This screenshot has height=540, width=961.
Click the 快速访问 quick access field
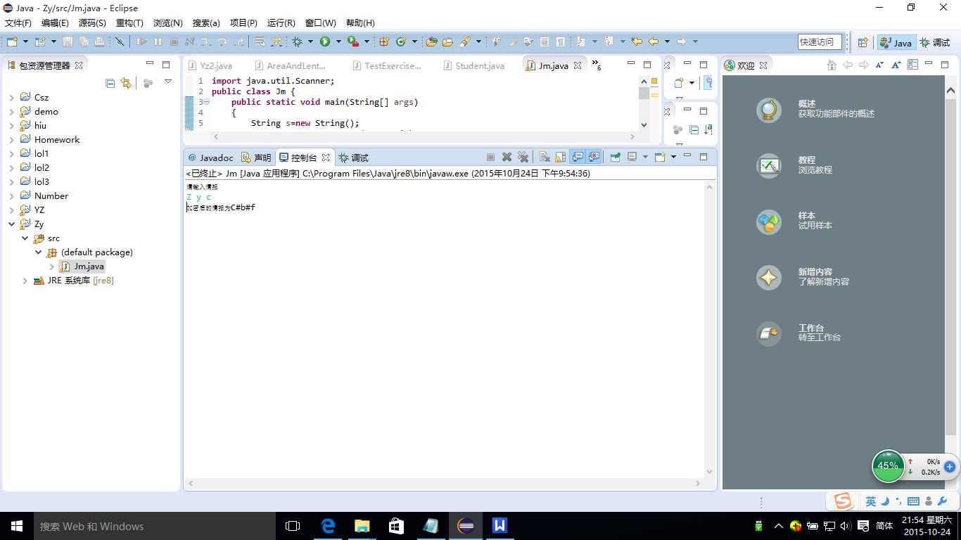pos(819,42)
